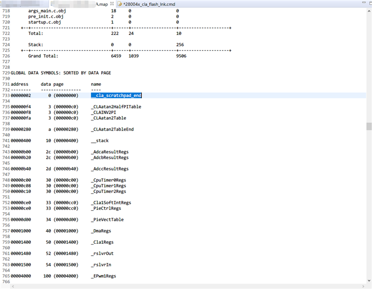The height and width of the screenshot is (289, 372).
Task: Click line number 726 in the gutter
Action: (x=6, y=56)
